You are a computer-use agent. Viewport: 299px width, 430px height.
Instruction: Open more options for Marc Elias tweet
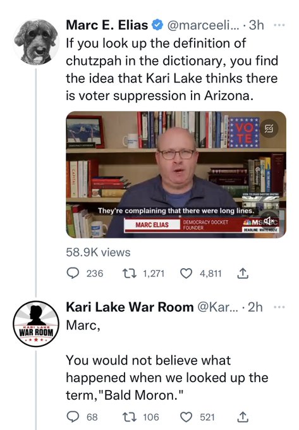click(279, 25)
